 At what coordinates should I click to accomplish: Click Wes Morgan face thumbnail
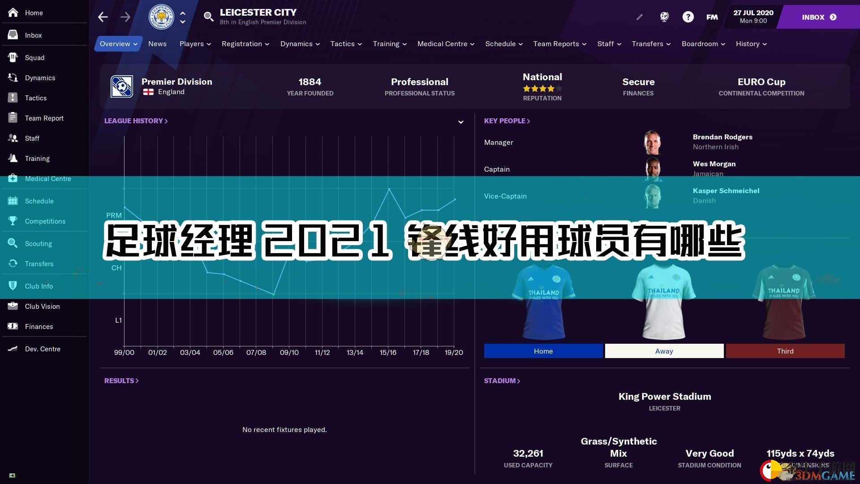click(x=653, y=169)
